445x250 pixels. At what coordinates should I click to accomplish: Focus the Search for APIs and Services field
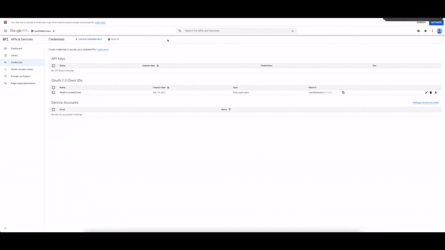click(236, 31)
